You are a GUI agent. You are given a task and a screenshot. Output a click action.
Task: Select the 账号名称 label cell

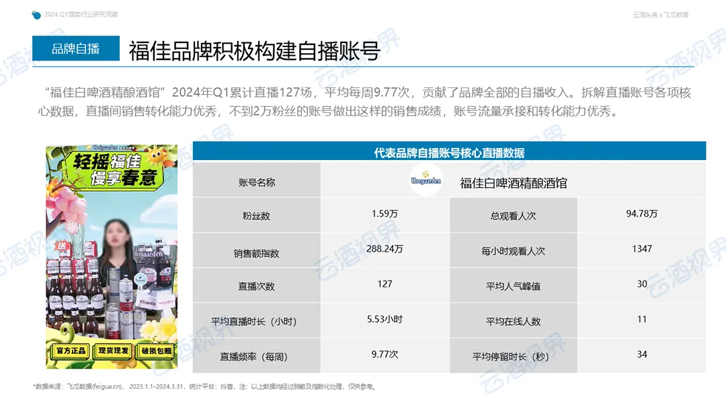(257, 180)
